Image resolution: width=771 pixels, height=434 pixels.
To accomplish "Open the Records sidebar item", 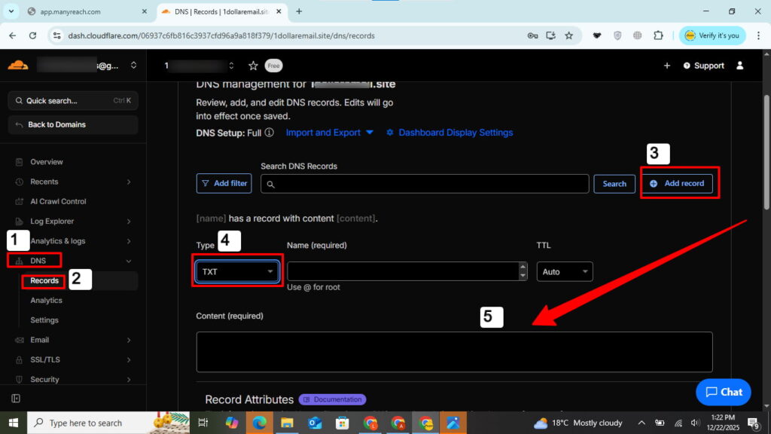I will pos(44,281).
